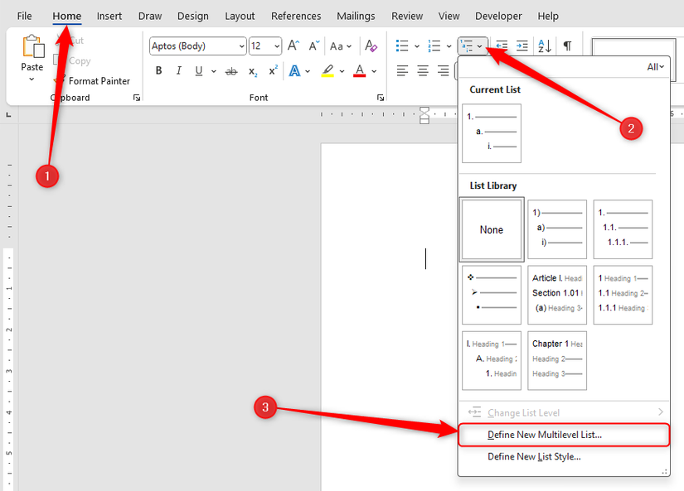
Task: Apply italic formatting
Action: pyautogui.click(x=178, y=70)
